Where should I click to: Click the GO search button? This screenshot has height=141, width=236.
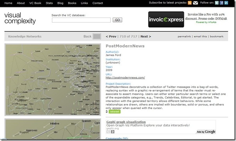coord(117,20)
